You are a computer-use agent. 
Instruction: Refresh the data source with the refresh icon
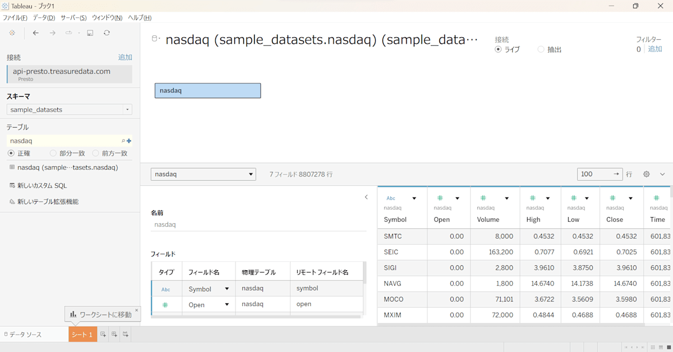[x=106, y=32]
